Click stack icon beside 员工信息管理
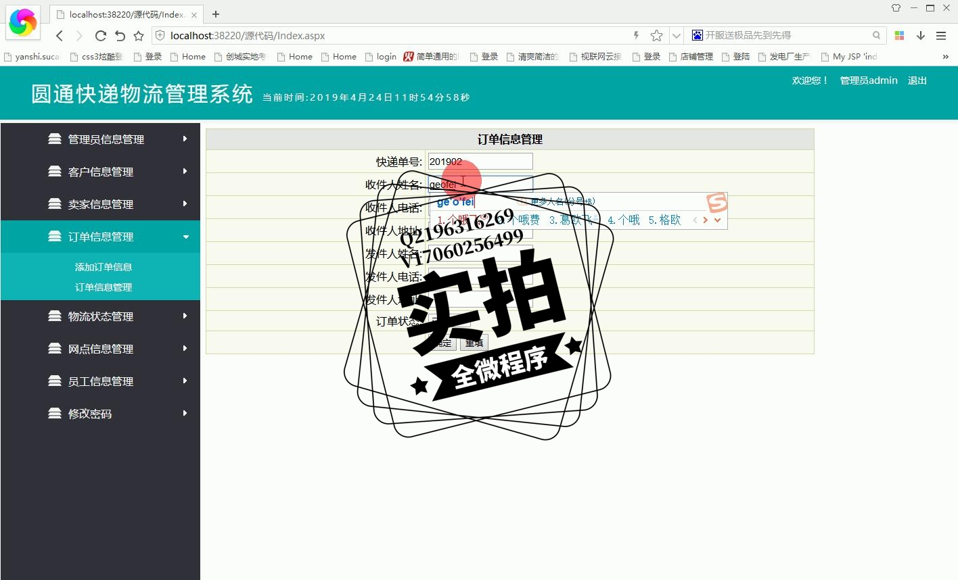The image size is (958, 580). pos(55,381)
